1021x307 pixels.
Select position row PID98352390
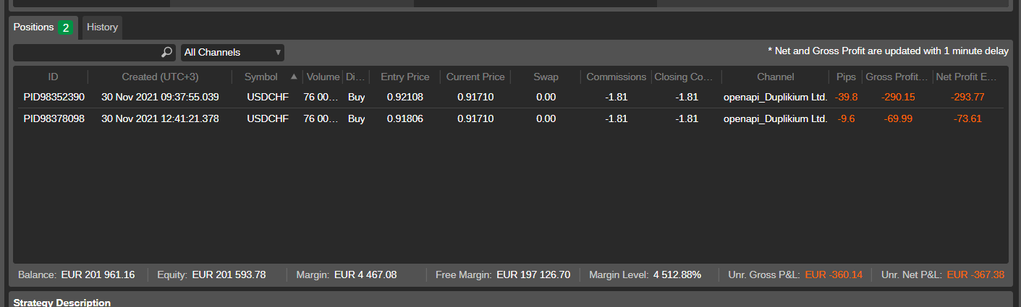(x=510, y=97)
